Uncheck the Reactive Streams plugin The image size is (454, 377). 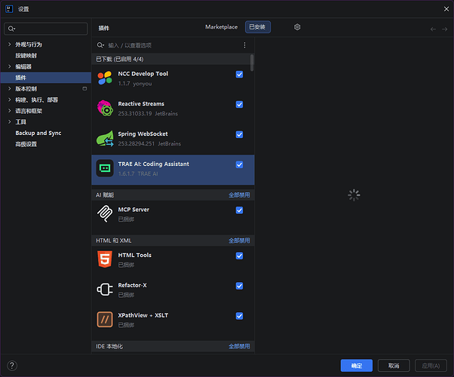(239, 105)
